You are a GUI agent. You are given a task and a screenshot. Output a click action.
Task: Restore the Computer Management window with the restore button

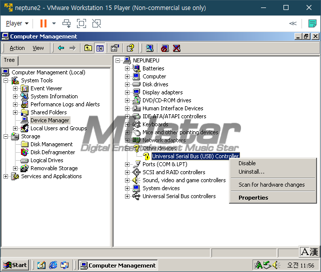click(x=306, y=36)
